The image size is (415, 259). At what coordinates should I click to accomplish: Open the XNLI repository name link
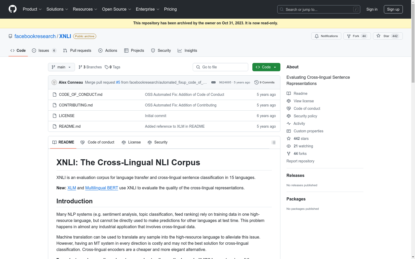pos(65,36)
